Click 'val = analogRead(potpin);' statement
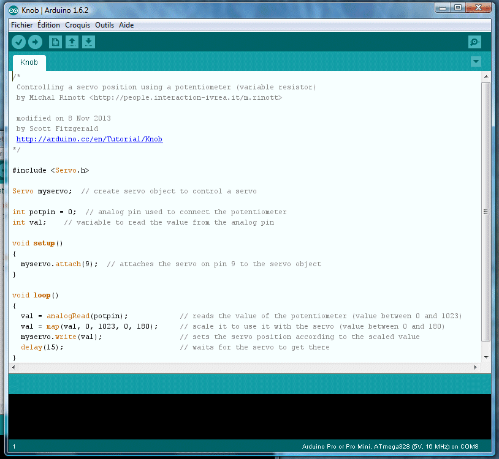Image resolution: width=499 pixels, height=459 pixels. [x=74, y=316]
